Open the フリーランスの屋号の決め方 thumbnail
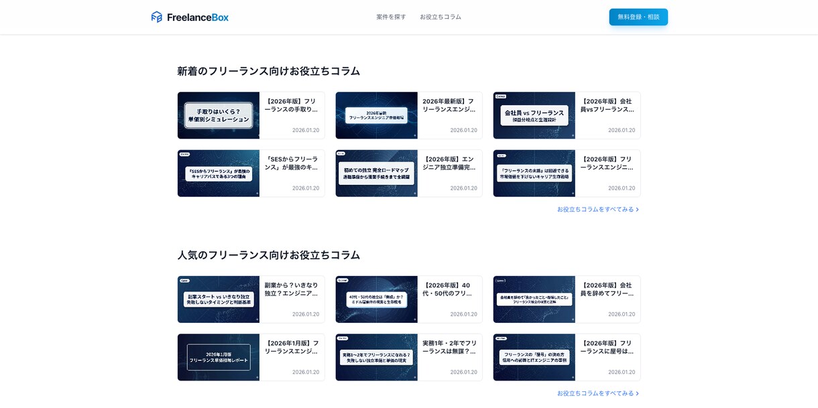The image size is (818, 408). (534, 357)
